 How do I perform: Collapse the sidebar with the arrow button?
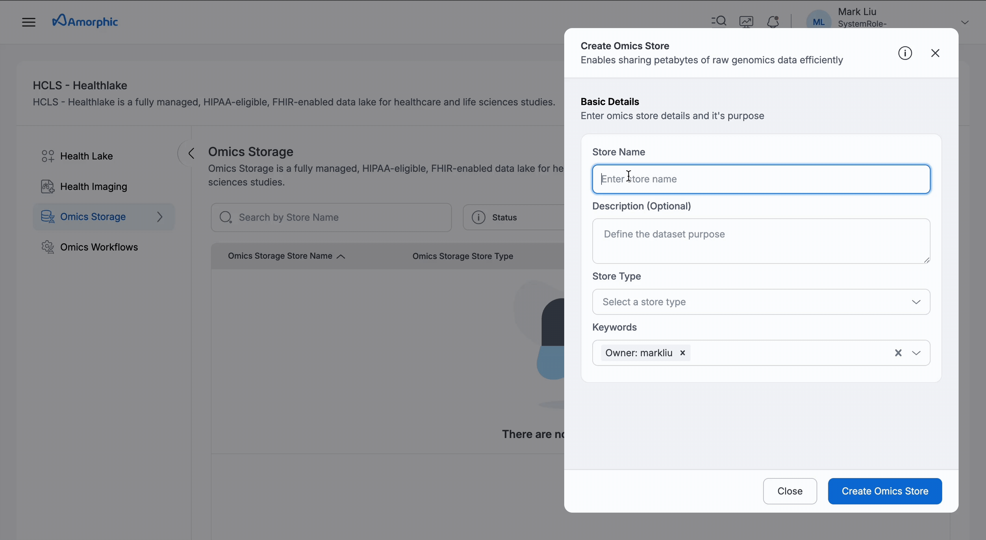[x=191, y=153]
